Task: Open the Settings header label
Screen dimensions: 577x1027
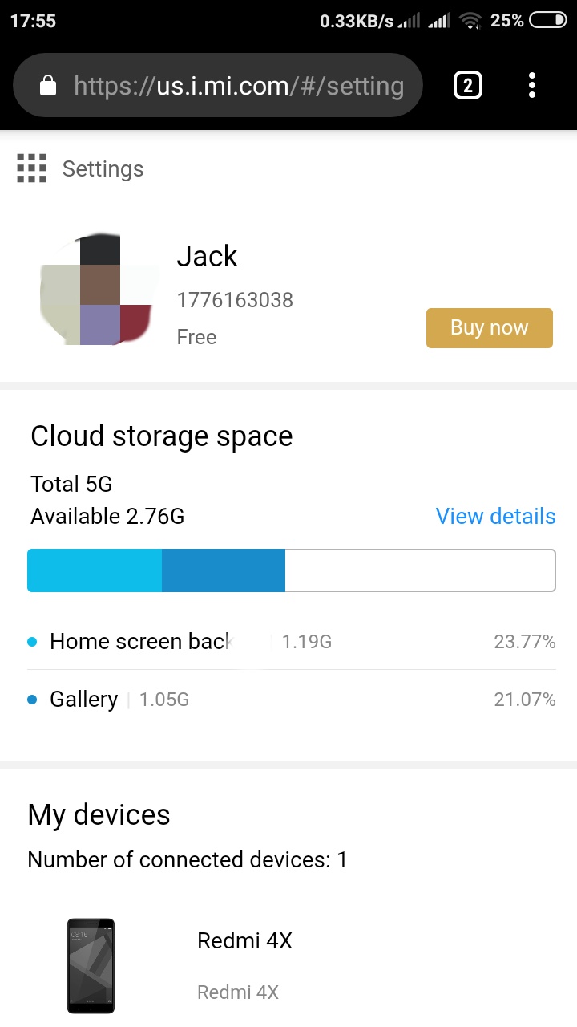Action: coord(103,169)
